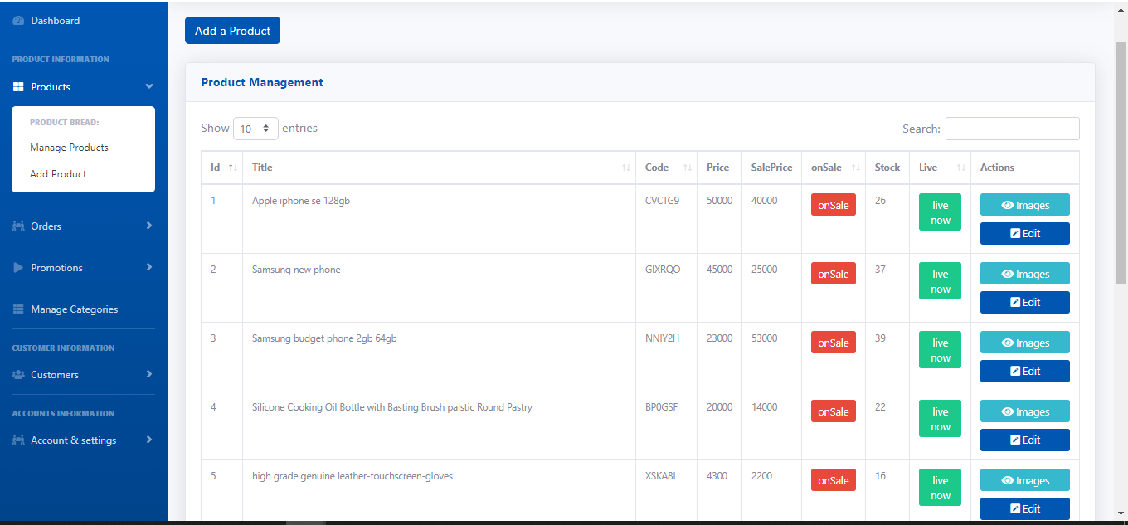Expand the Customers submenu chevron

tap(149, 374)
